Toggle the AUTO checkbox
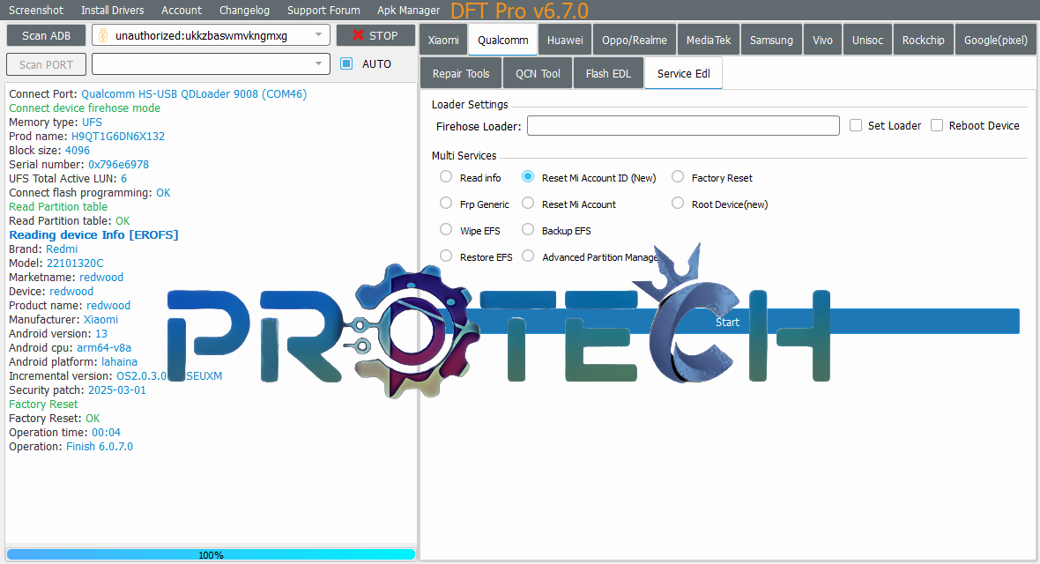This screenshot has height=564, width=1040. click(x=346, y=63)
